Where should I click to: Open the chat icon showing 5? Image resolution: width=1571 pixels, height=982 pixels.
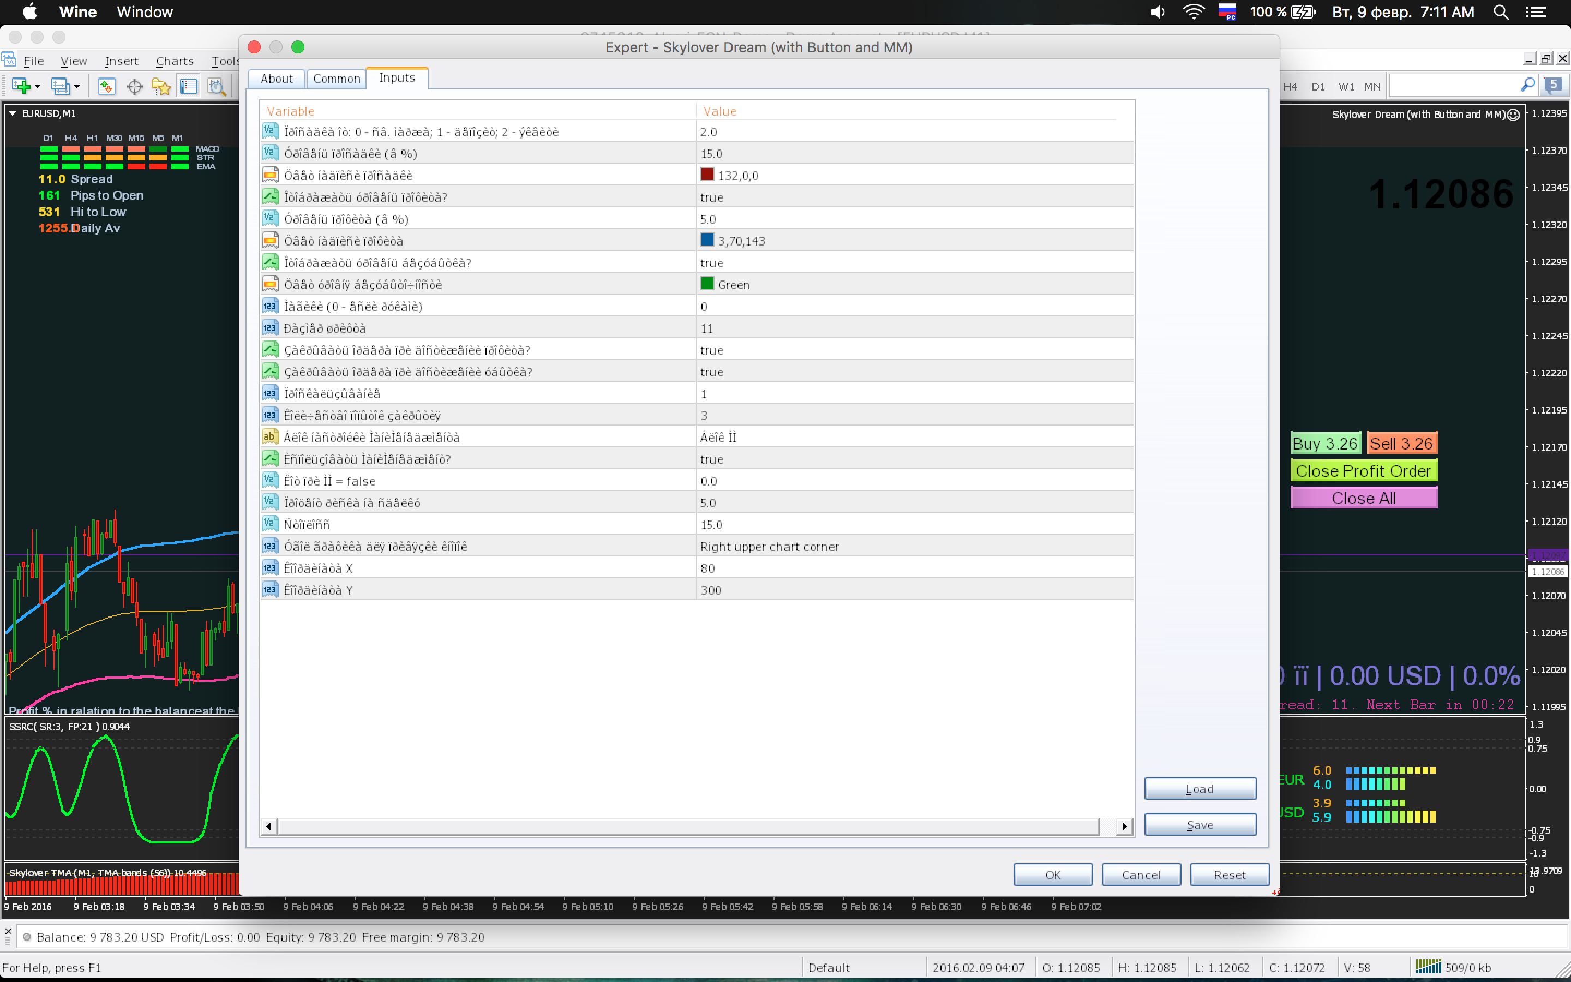(x=1554, y=85)
